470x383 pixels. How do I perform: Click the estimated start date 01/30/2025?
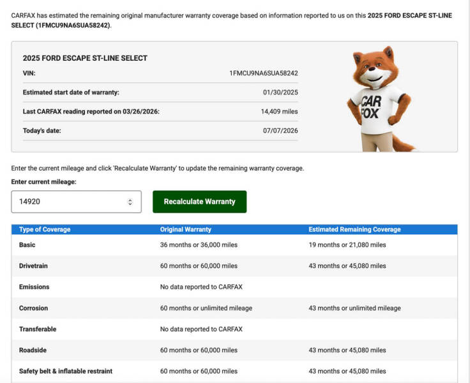click(280, 93)
